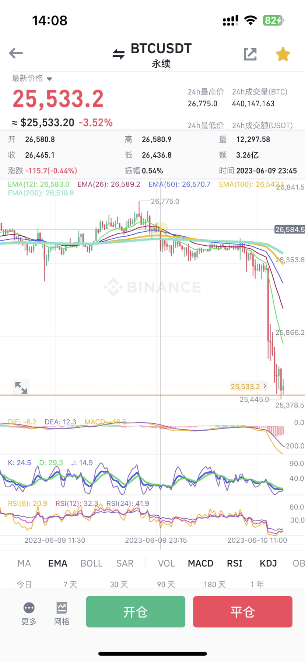
Task: Tap the 26,584.5 crosshair price label
Action: tap(290, 229)
